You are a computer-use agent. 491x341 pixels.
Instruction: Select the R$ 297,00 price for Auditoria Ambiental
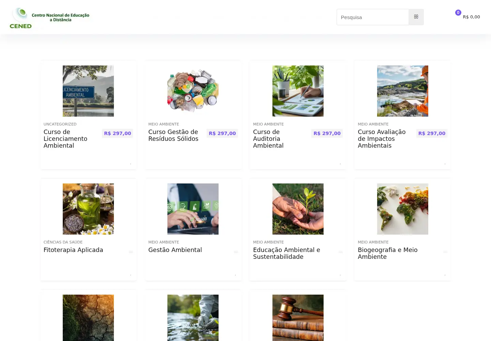(x=327, y=133)
